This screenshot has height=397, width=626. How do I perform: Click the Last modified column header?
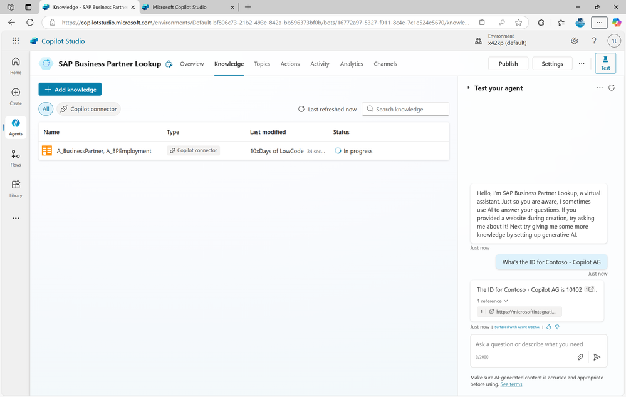pos(268,132)
